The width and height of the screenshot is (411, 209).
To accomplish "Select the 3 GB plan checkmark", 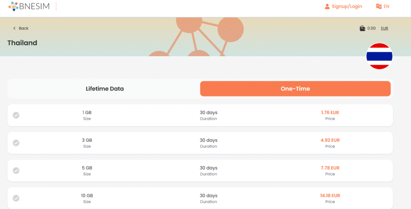I will pos(16,143).
